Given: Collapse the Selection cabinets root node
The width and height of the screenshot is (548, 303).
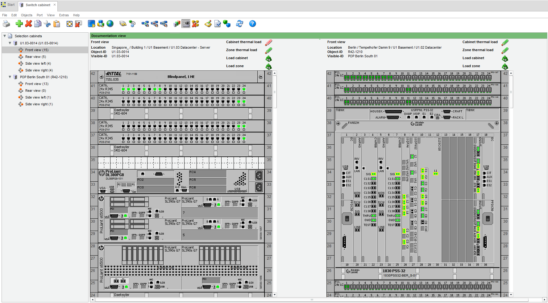Looking at the screenshot, I should (x=5, y=36).
